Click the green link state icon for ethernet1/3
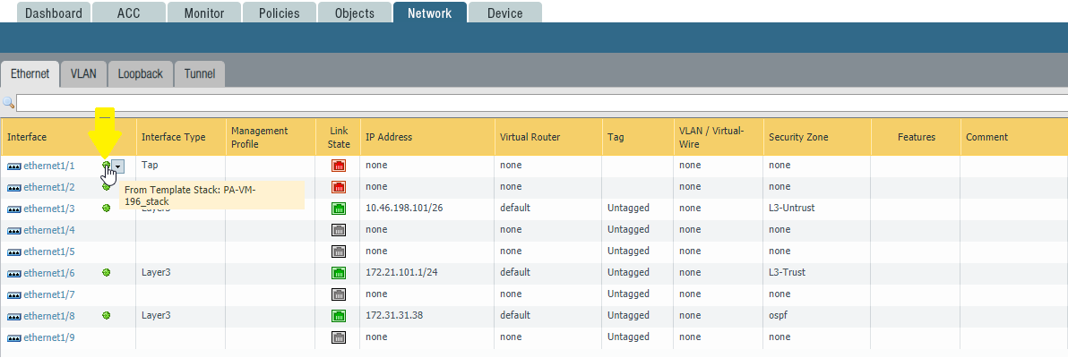1068x358 pixels. tap(339, 209)
